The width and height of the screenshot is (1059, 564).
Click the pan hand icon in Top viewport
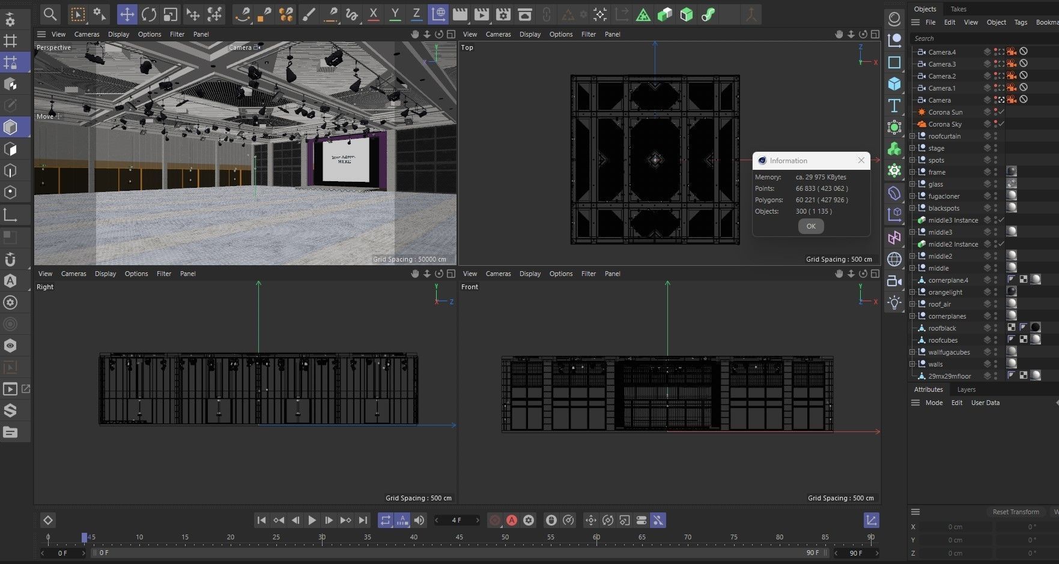click(x=839, y=34)
